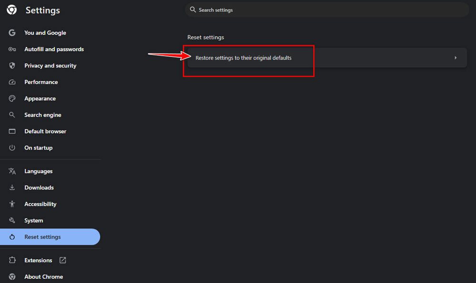Click the Google G icon in sidebar
This screenshot has height=283, width=476.
tap(12, 33)
